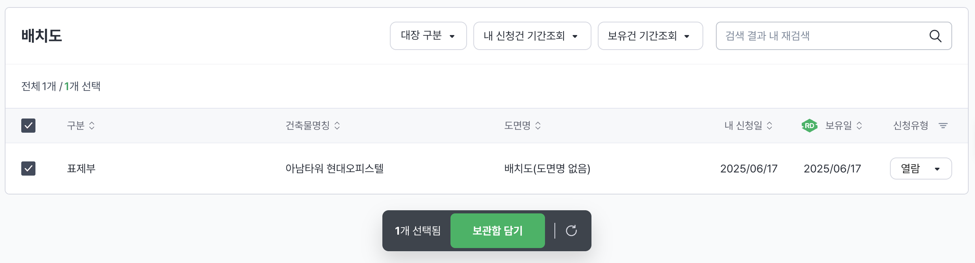Open the 대장 구분 dropdown
This screenshot has width=975, height=263.
click(x=428, y=36)
